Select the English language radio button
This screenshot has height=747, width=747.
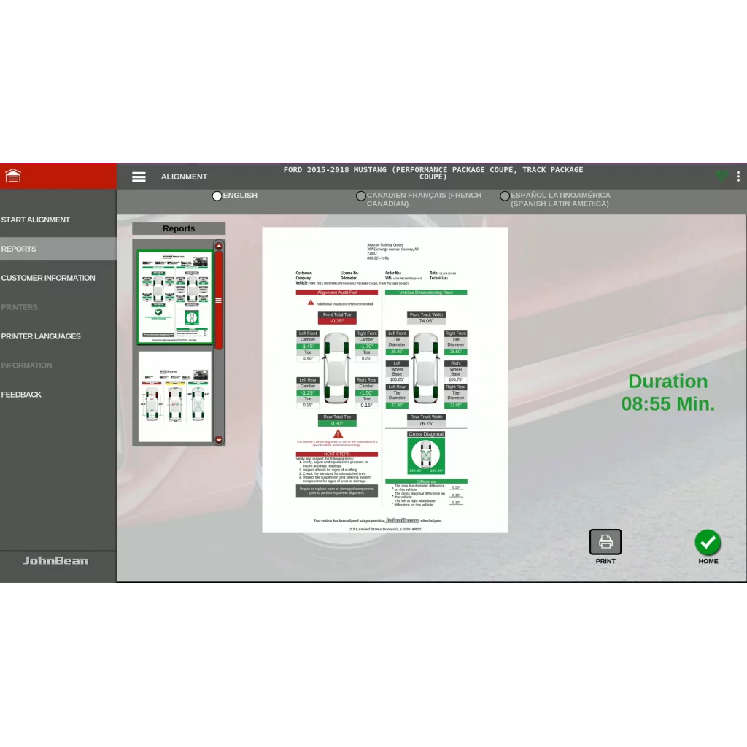tap(217, 196)
